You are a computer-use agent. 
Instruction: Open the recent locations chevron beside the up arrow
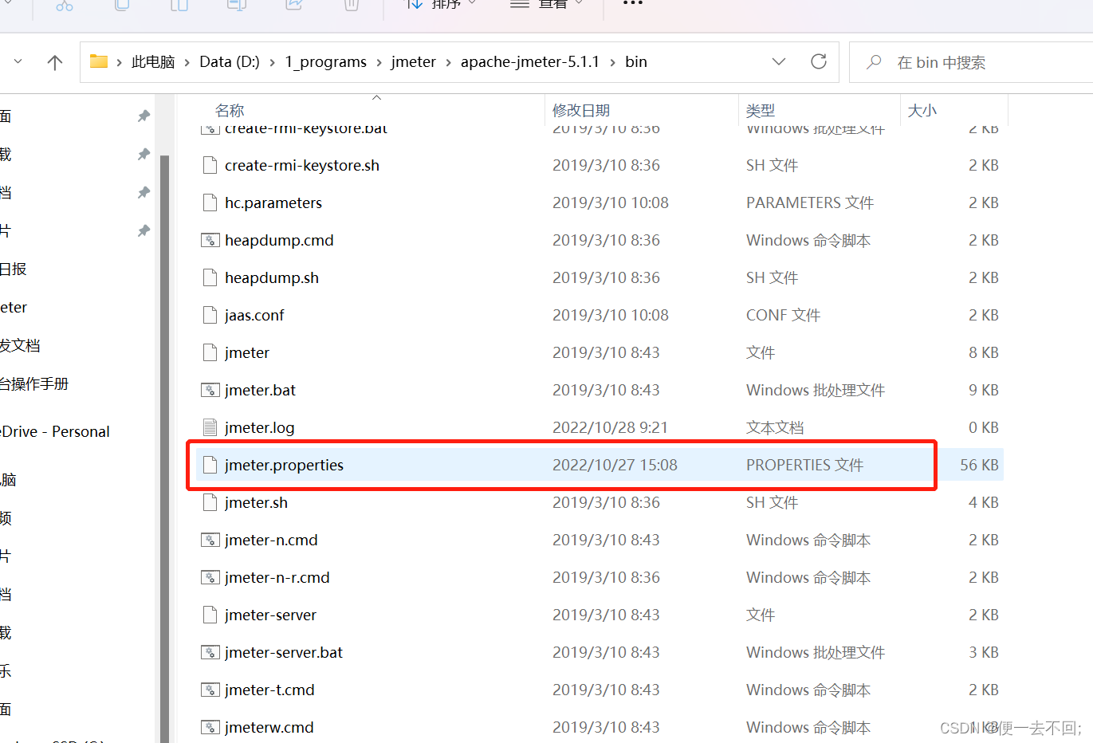18,61
